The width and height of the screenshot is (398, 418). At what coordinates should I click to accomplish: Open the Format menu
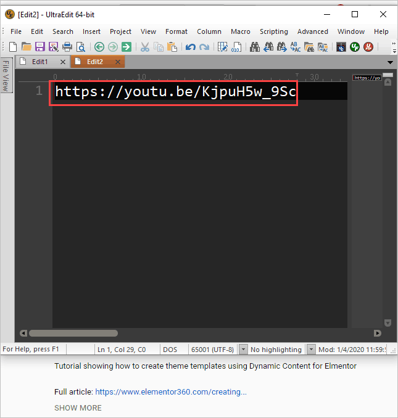click(176, 31)
